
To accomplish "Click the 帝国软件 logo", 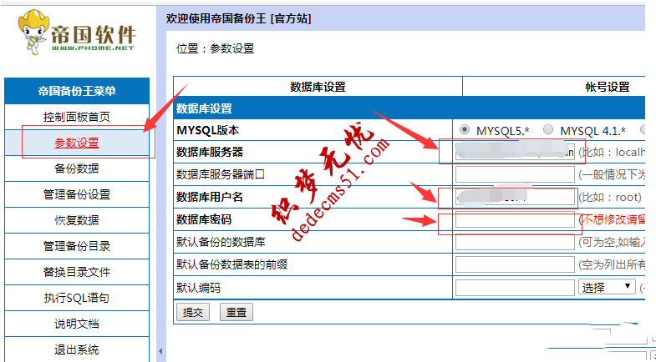I will pos(77,33).
